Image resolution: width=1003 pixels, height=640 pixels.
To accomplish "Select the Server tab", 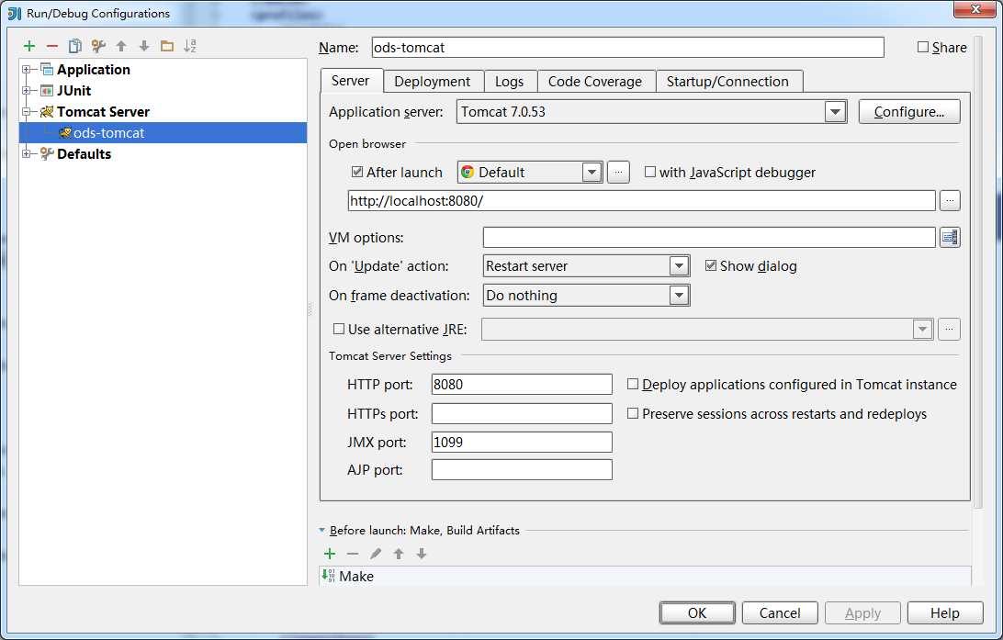I will click(x=351, y=81).
